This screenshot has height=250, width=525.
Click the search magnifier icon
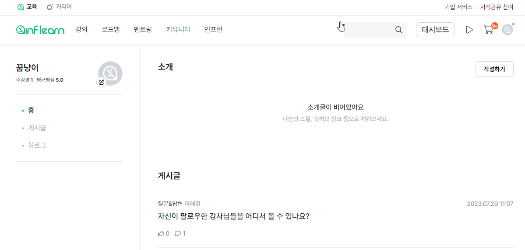click(x=398, y=30)
